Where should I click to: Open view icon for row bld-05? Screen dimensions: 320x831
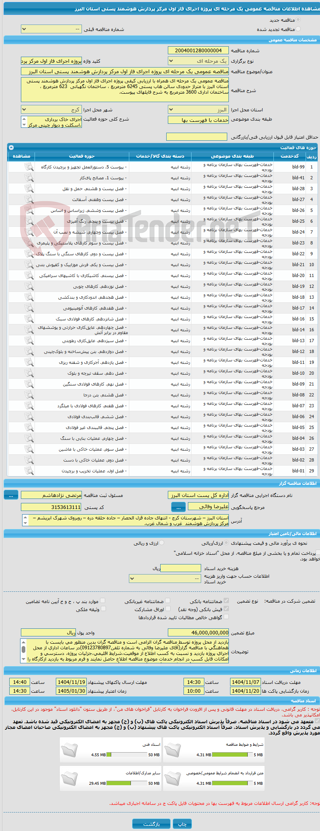point(29,427)
